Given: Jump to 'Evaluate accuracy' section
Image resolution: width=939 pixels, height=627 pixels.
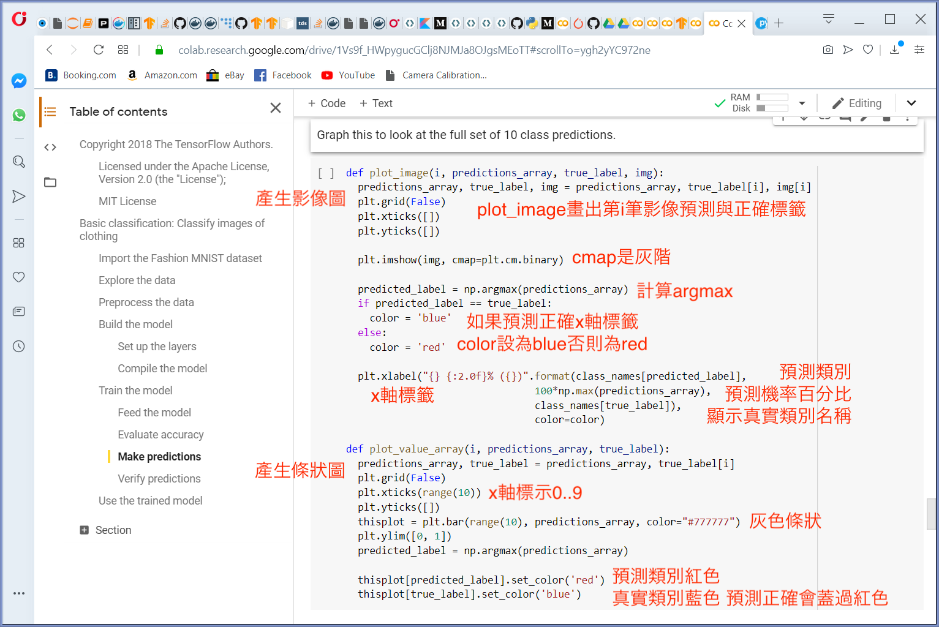Looking at the screenshot, I should tap(160, 435).
